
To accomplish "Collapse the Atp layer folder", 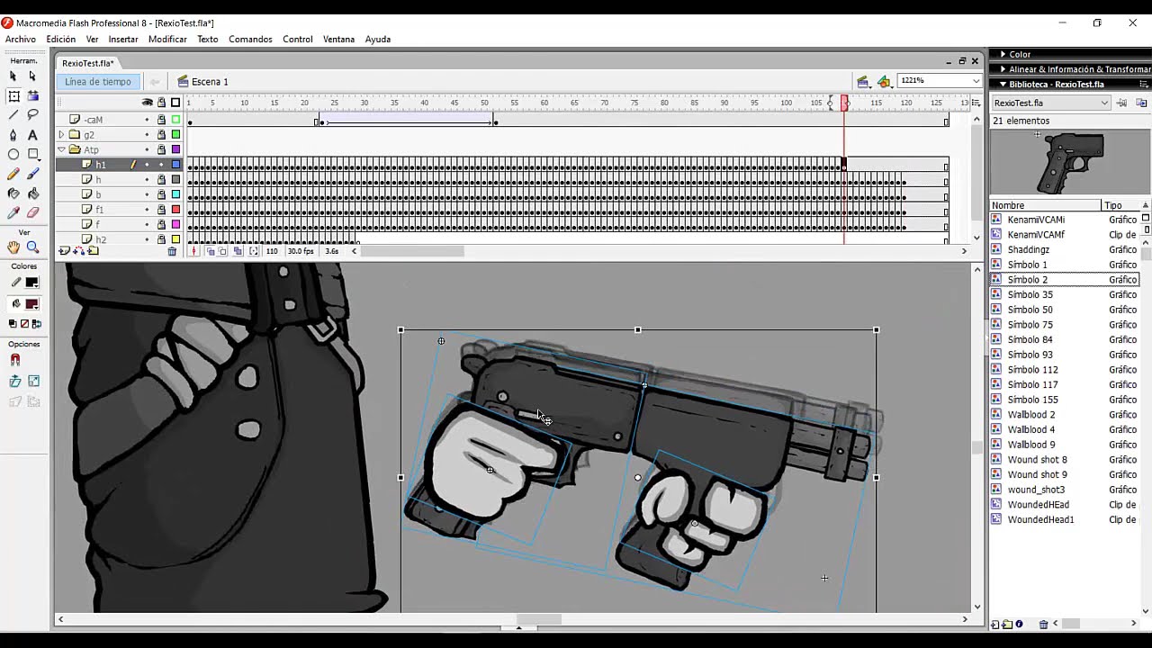I will tap(61, 149).
